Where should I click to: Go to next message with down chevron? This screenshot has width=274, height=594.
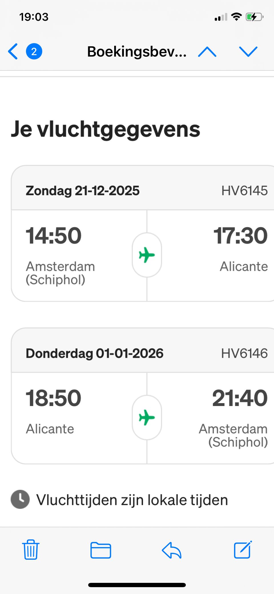(248, 52)
